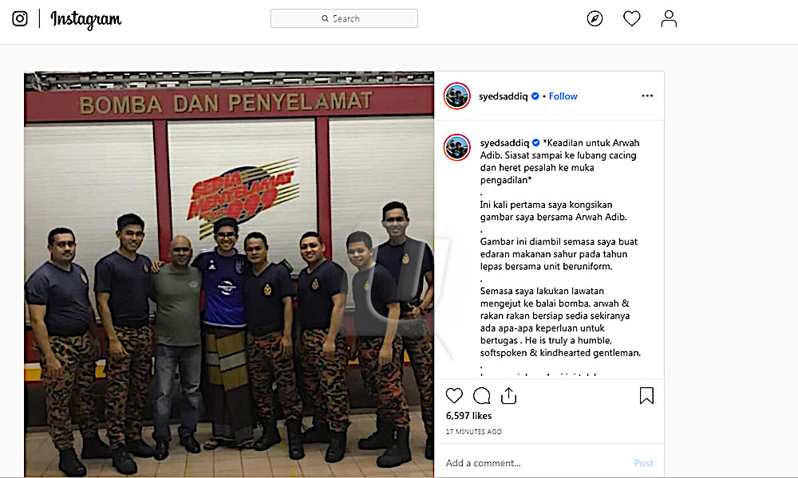Click the Add a comment field
Viewport: 798px width, 478px height.
[535, 464]
